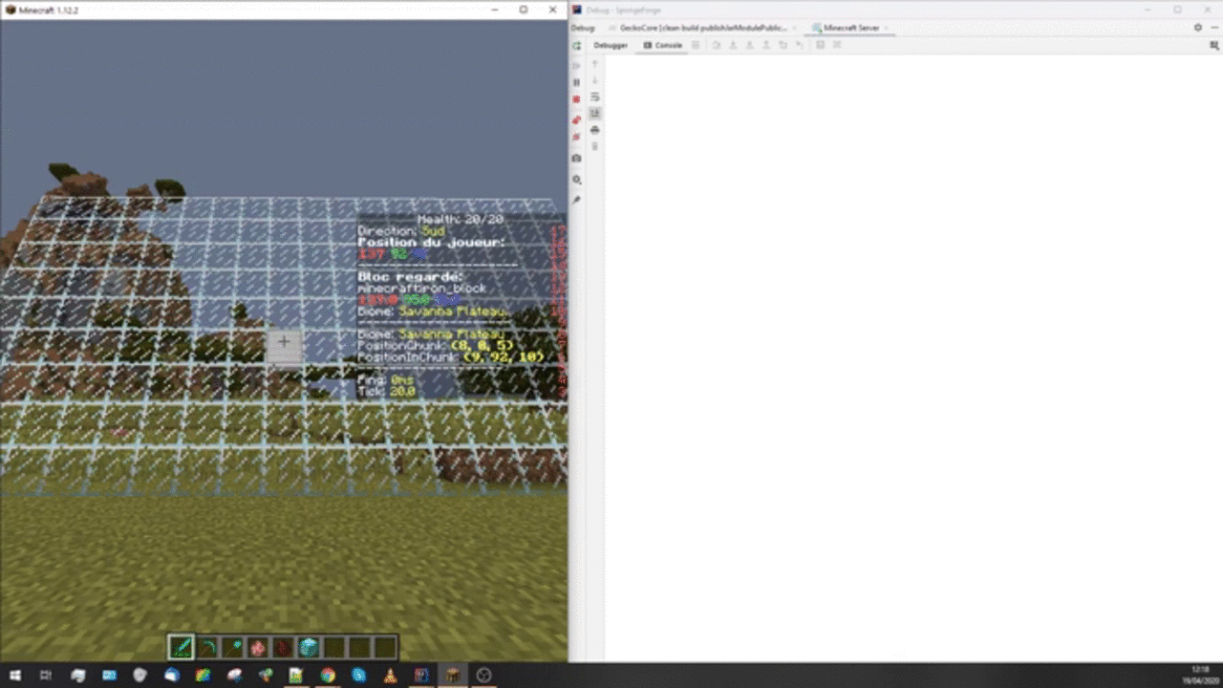Rerun the Minecraft Server debug session

(x=576, y=45)
